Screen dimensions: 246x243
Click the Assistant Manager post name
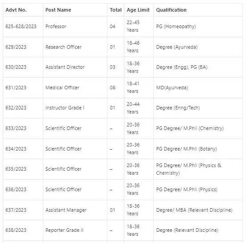coord(66,210)
